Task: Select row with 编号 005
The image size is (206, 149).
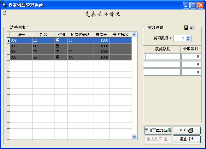Action: point(71,57)
